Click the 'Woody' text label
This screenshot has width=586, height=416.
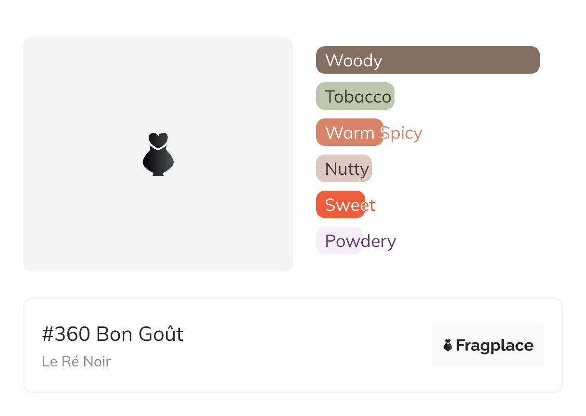(354, 61)
